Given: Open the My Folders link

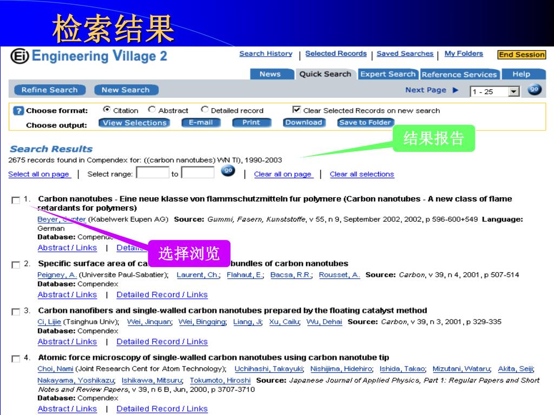Looking at the screenshot, I should pos(464,53).
